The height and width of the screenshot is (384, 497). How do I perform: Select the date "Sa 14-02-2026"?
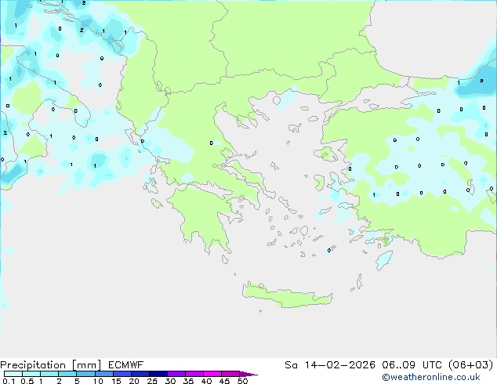coord(330,365)
